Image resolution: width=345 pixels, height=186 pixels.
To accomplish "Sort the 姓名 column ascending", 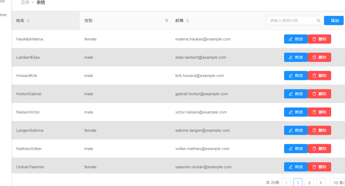I will click(28, 19).
